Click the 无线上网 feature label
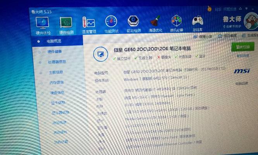The width and height of the screenshot is (258, 155). tap(145, 58)
